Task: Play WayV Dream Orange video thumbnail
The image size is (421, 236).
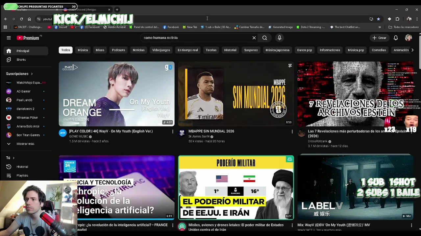Action: tap(117, 94)
